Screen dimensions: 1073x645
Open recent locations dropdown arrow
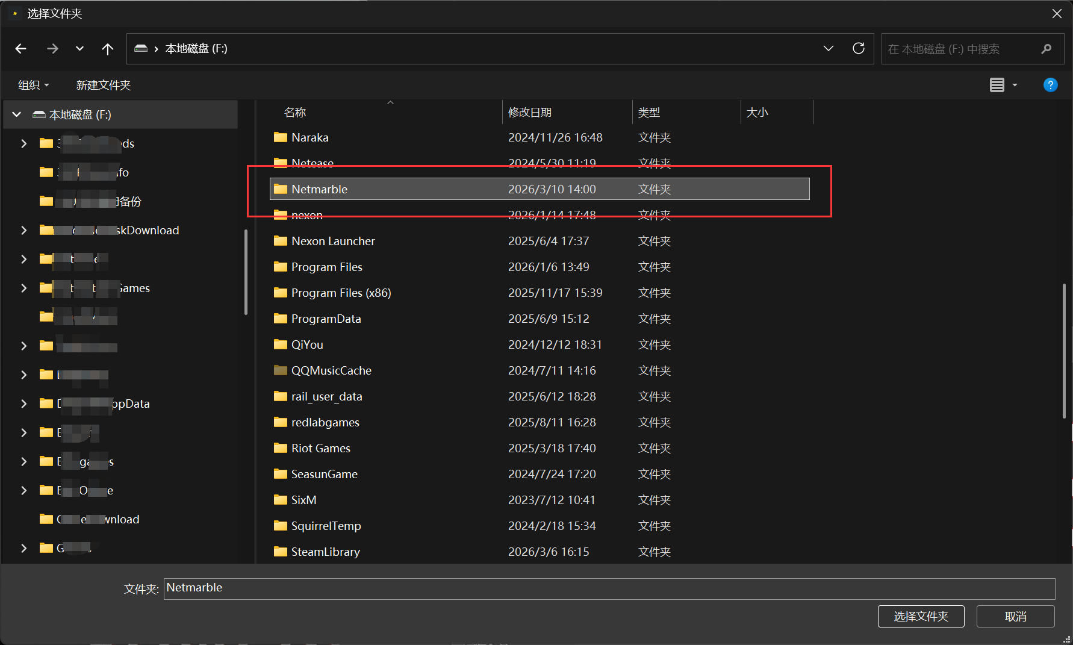(x=79, y=49)
